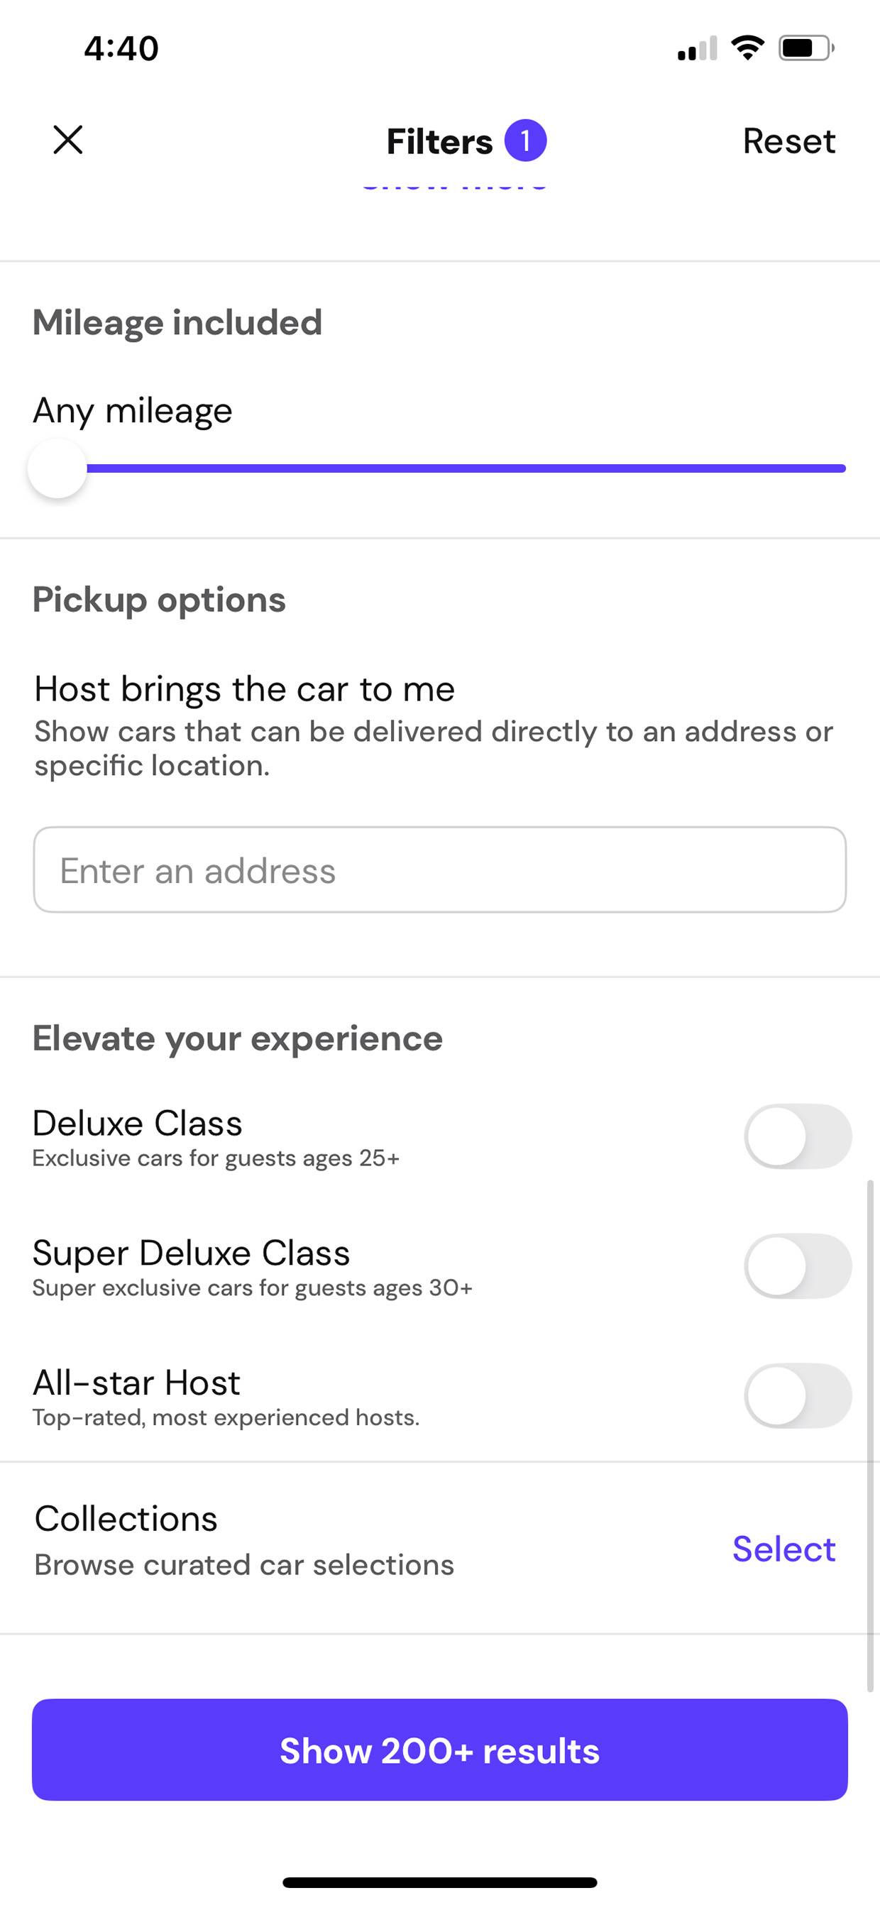Close the Filters screen with X icon
This screenshot has height=1905, width=880.
point(68,140)
